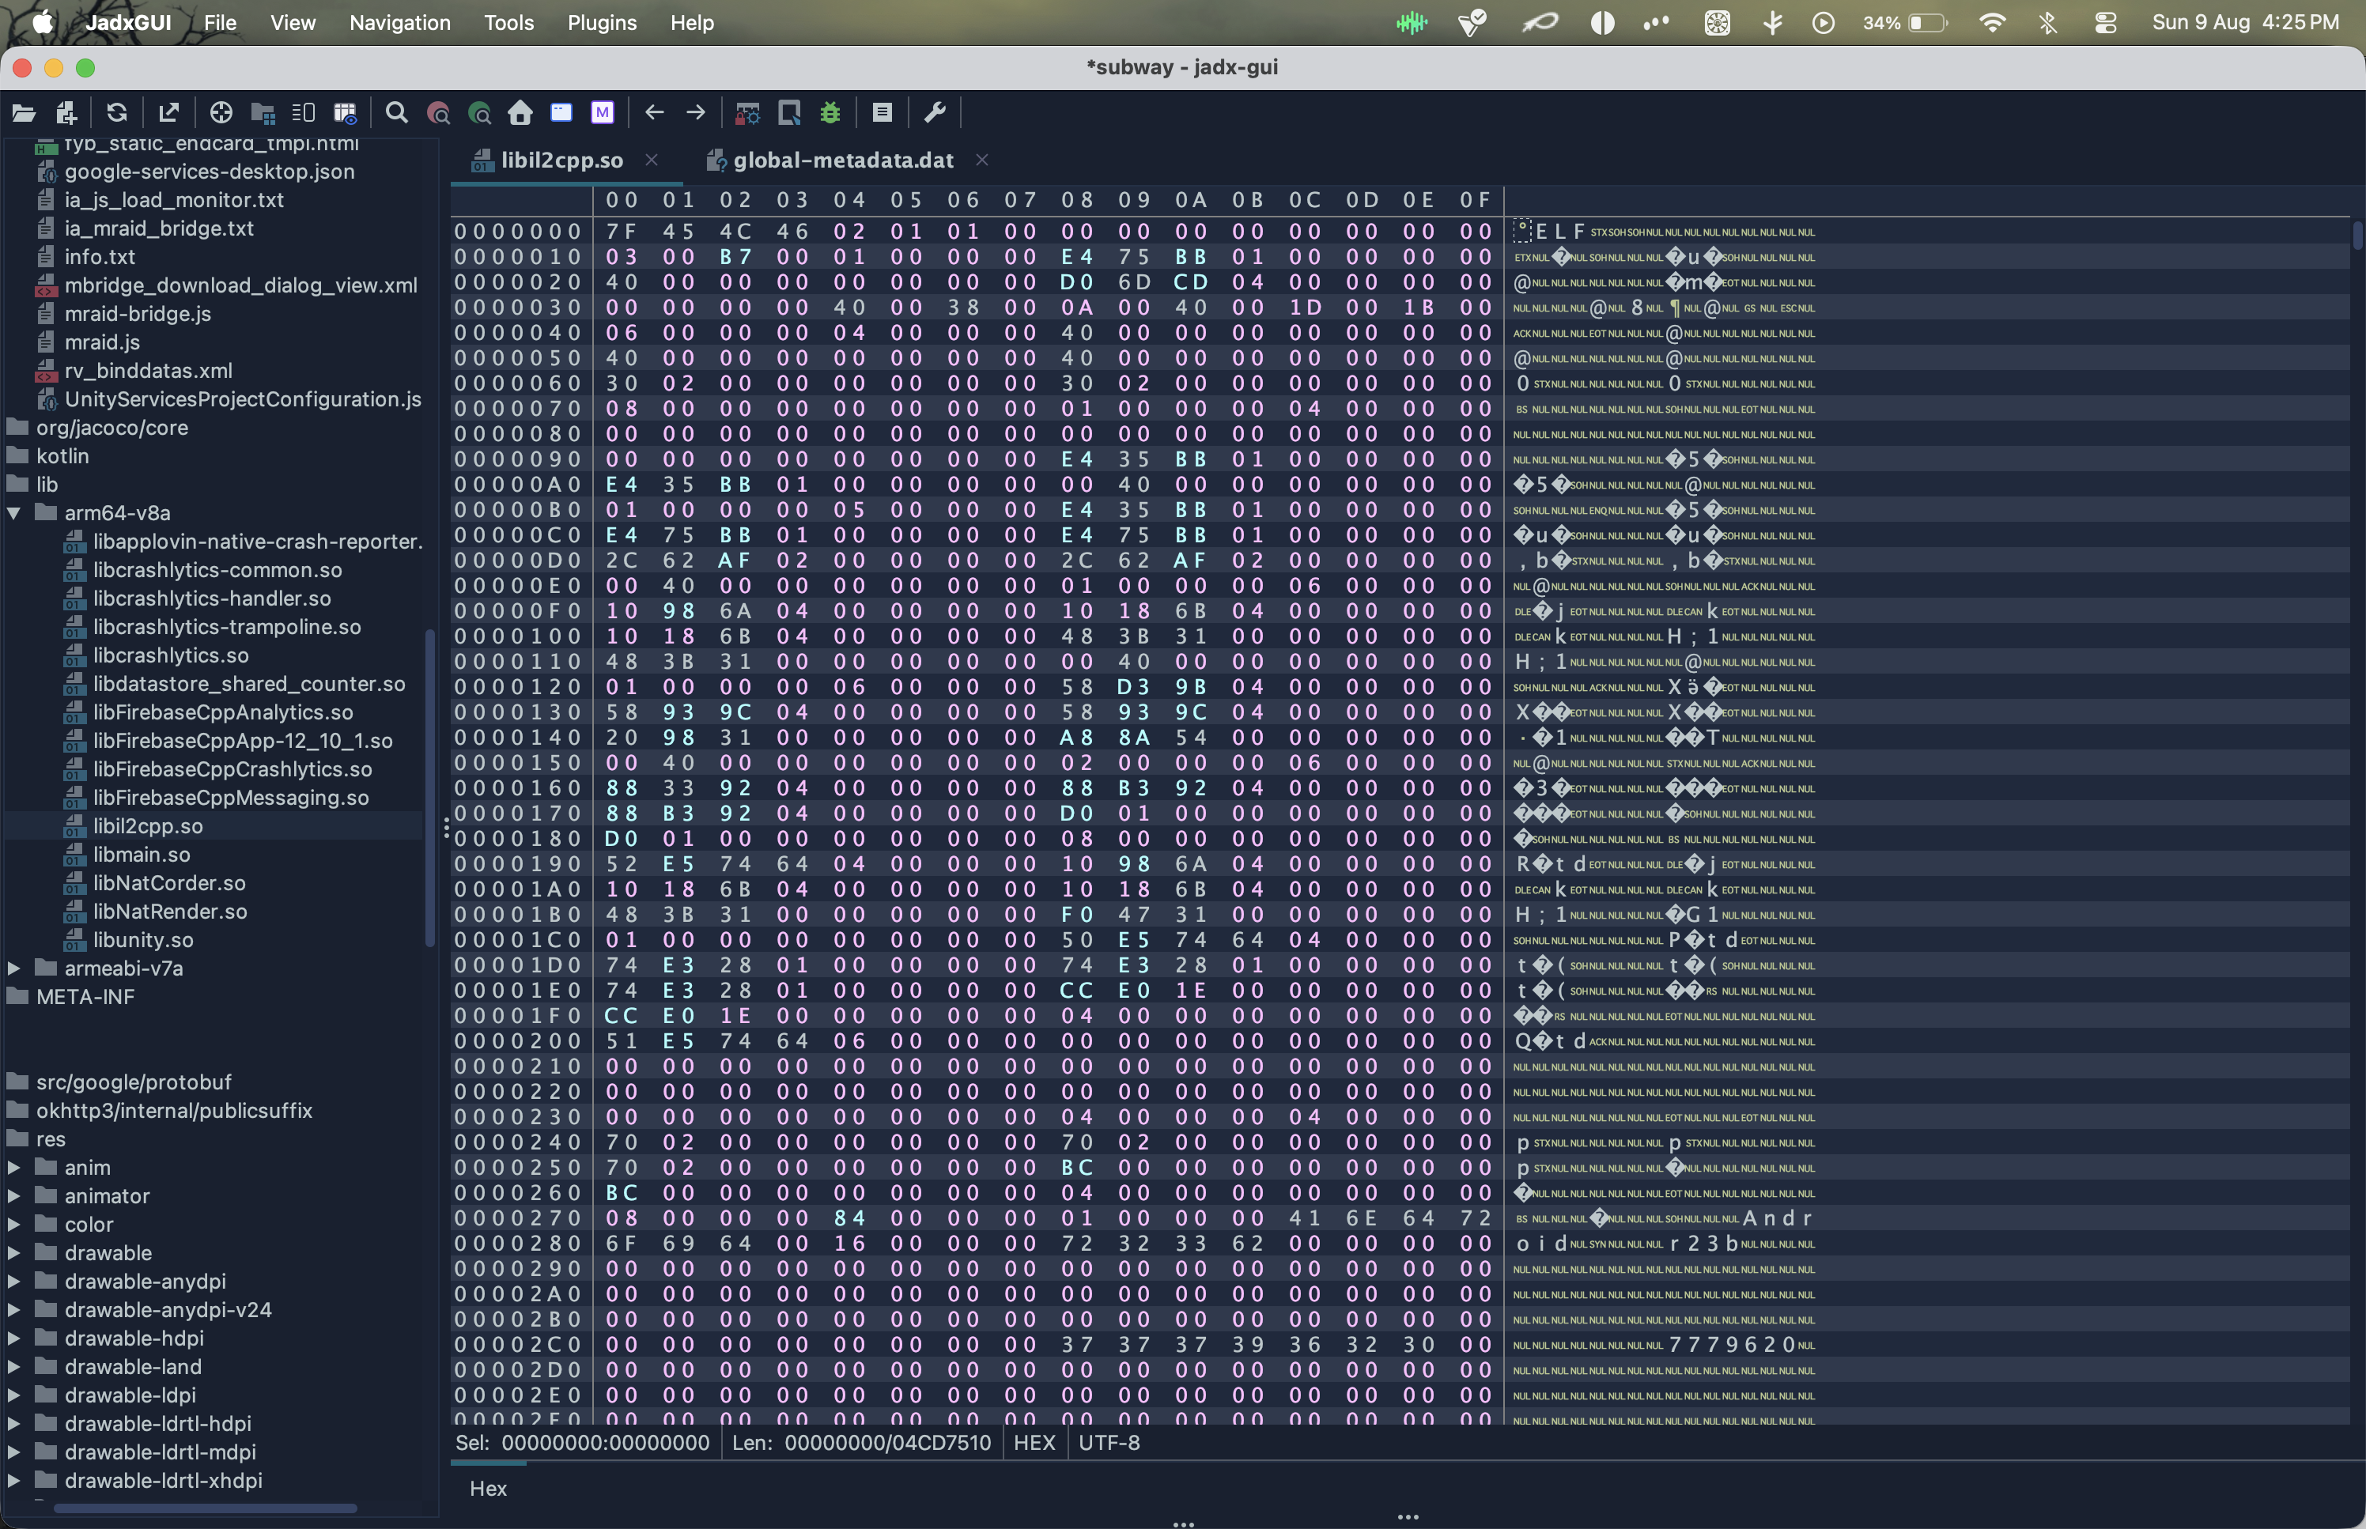Image resolution: width=2366 pixels, height=1529 pixels.
Task: Open a file with the folder icon
Action: [24, 112]
